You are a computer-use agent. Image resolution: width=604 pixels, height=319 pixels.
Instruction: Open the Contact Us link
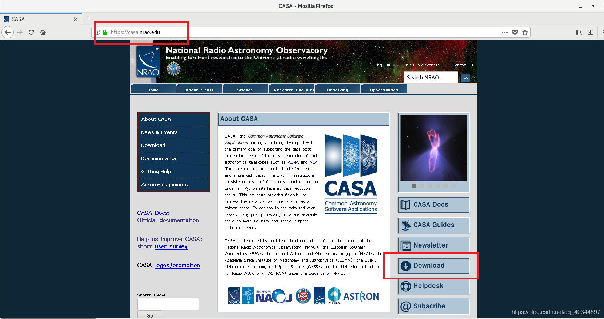point(463,65)
